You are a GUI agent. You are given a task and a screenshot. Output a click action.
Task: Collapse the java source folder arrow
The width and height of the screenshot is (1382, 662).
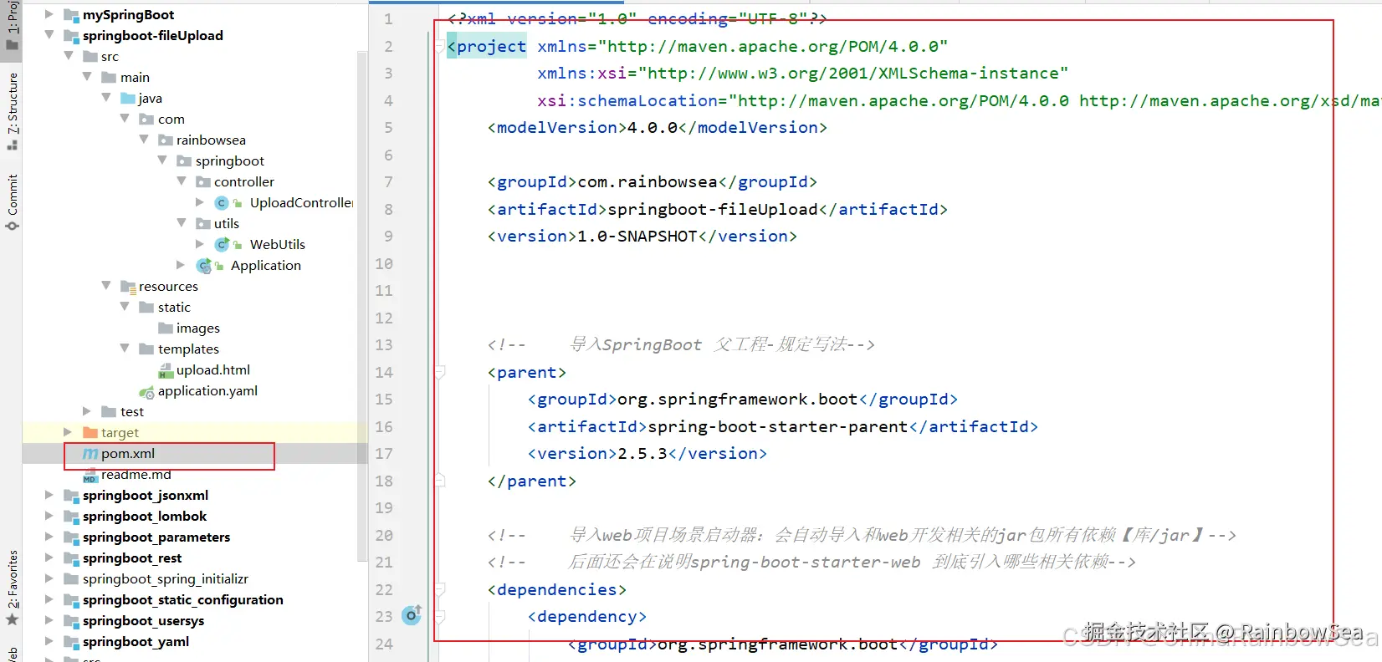(106, 98)
